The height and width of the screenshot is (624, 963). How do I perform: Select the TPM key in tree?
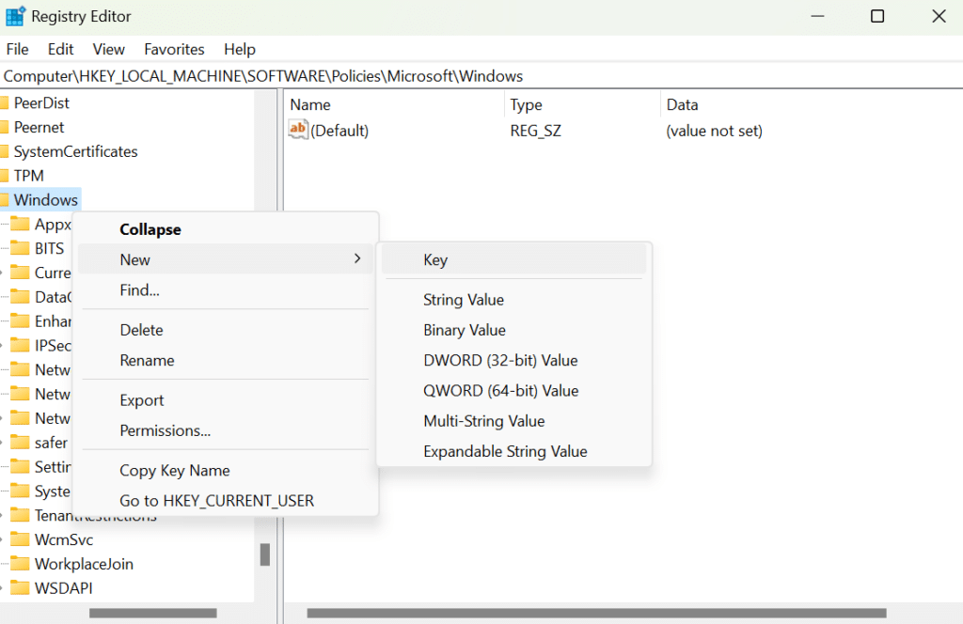[29, 176]
